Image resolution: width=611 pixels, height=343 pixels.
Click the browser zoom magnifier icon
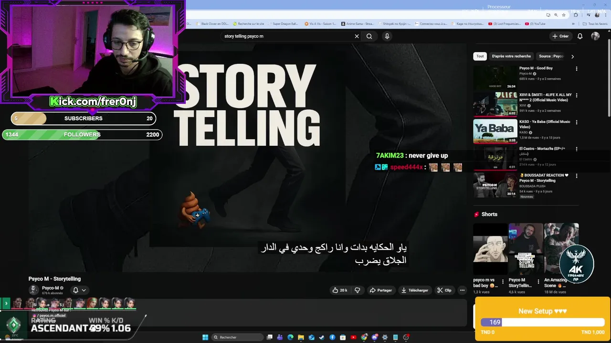click(x=556, y=15)
